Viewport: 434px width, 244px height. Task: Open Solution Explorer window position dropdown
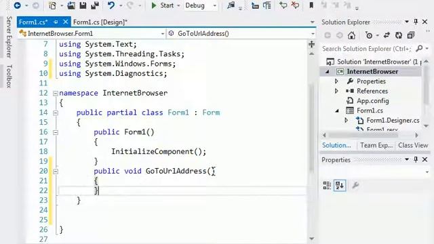tap(407, 22)
